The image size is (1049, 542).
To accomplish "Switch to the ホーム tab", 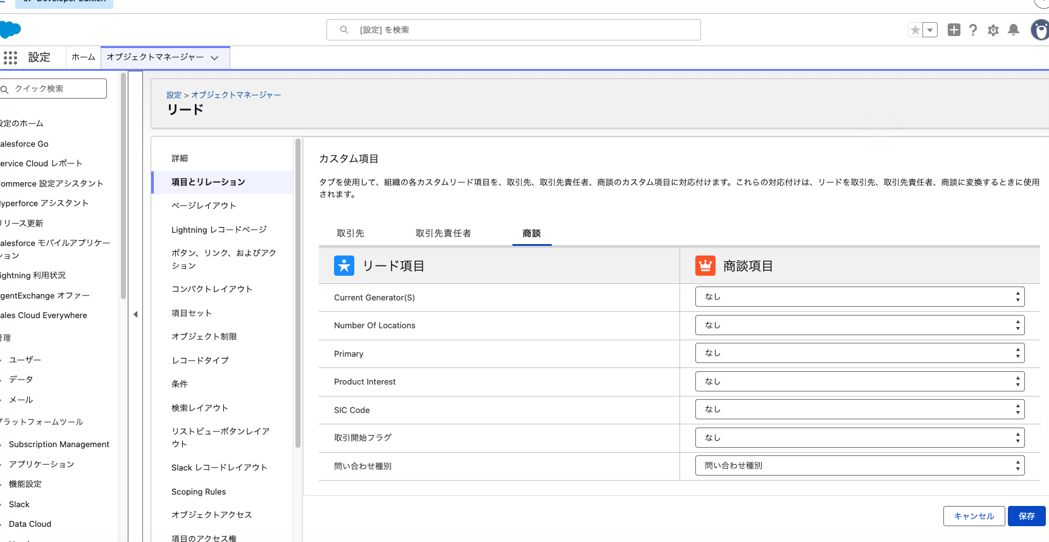I will pyautogui.click(x=83, y=57).
